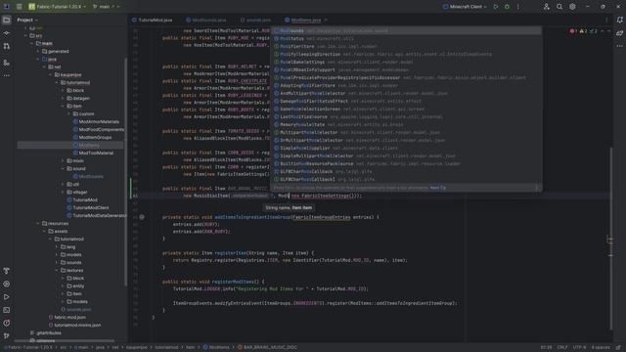Choose DamageModifierStatusEffect completion suggestion
Viewport: 626px width, 352px height.
coord(406,102)
